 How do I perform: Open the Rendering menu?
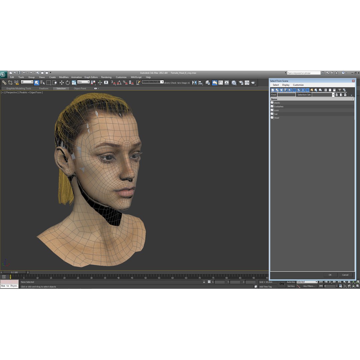coord(106,77)
